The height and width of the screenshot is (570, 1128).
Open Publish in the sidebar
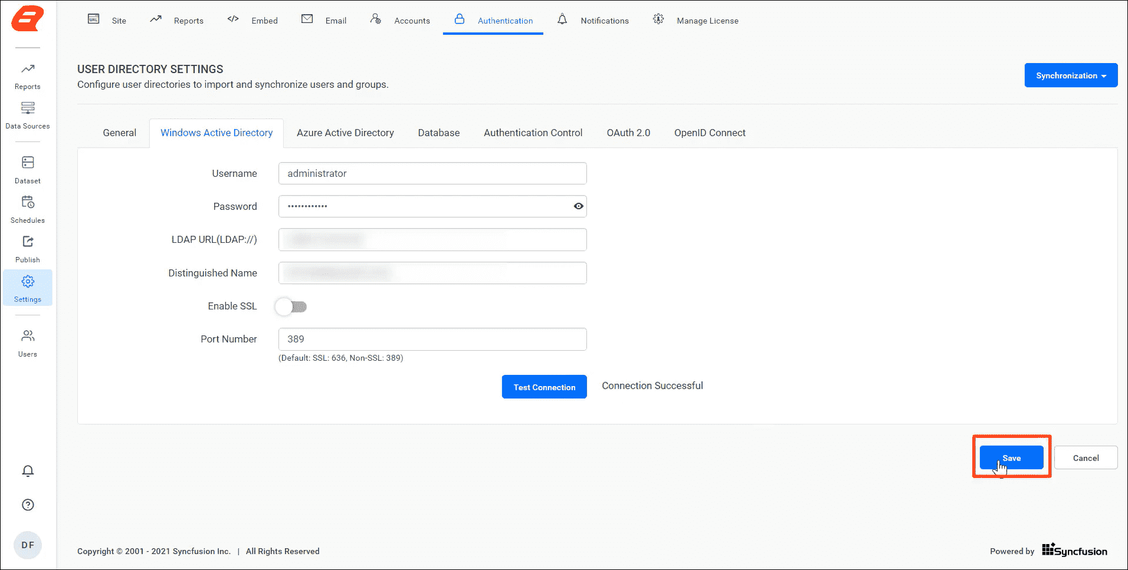coord(28,249)
